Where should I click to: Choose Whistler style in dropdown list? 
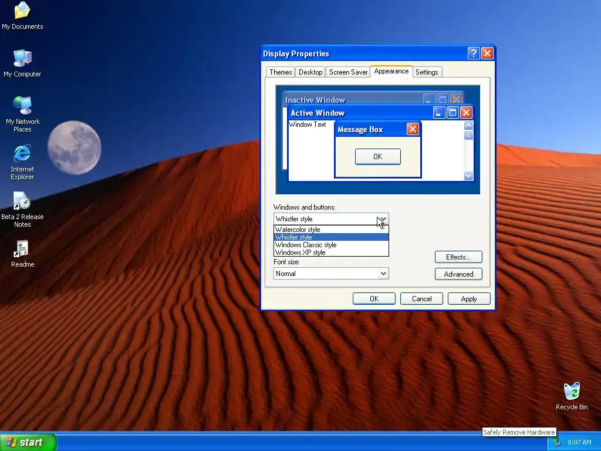point(331,237)
